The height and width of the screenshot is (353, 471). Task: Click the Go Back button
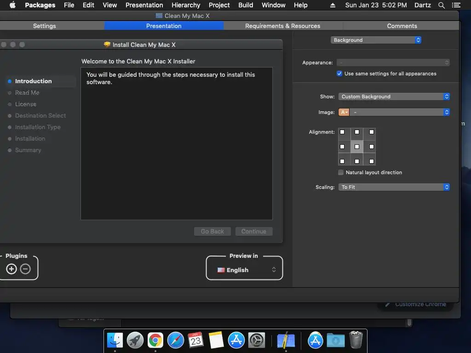(213, 232)
